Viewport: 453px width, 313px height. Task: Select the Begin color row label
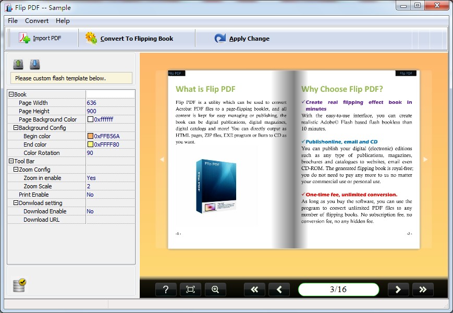coord(37,136)
